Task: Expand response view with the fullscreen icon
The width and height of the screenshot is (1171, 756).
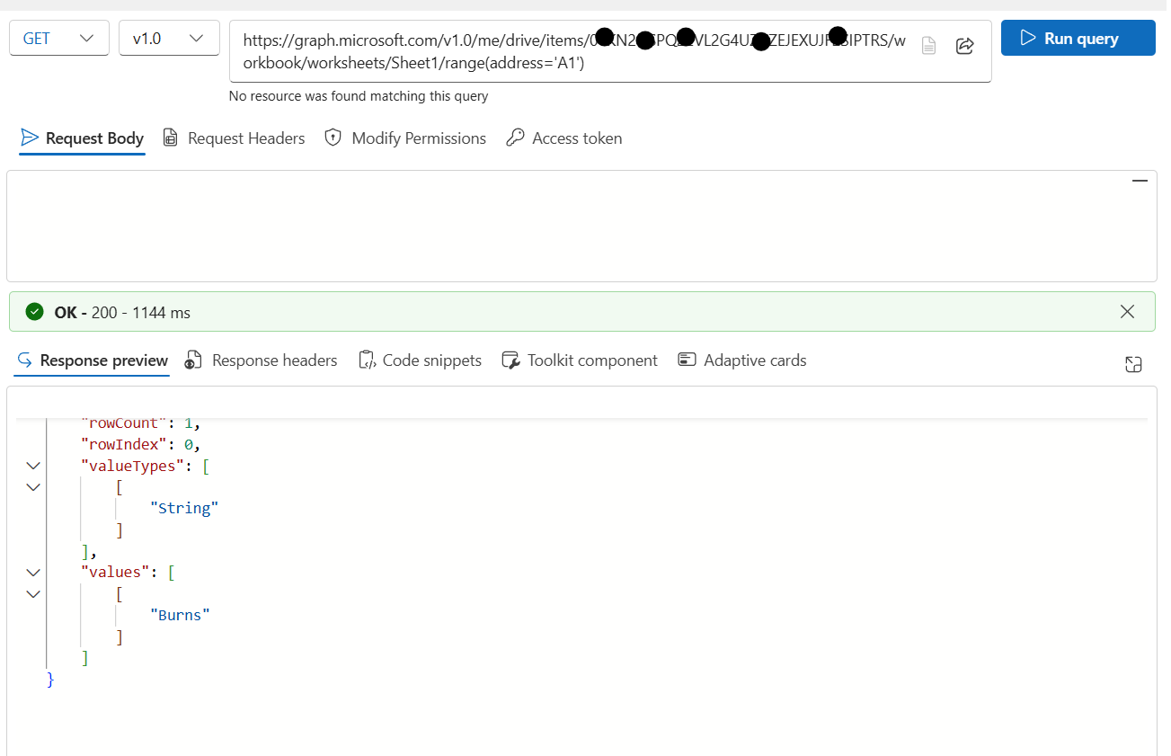Action: coord(1133,364)
